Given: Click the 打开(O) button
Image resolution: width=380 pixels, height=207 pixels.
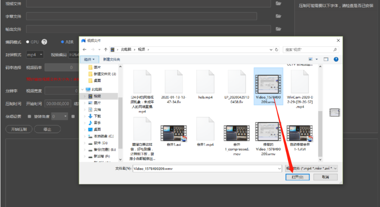Looking at the screenshot, I should [x=297, y=177].
